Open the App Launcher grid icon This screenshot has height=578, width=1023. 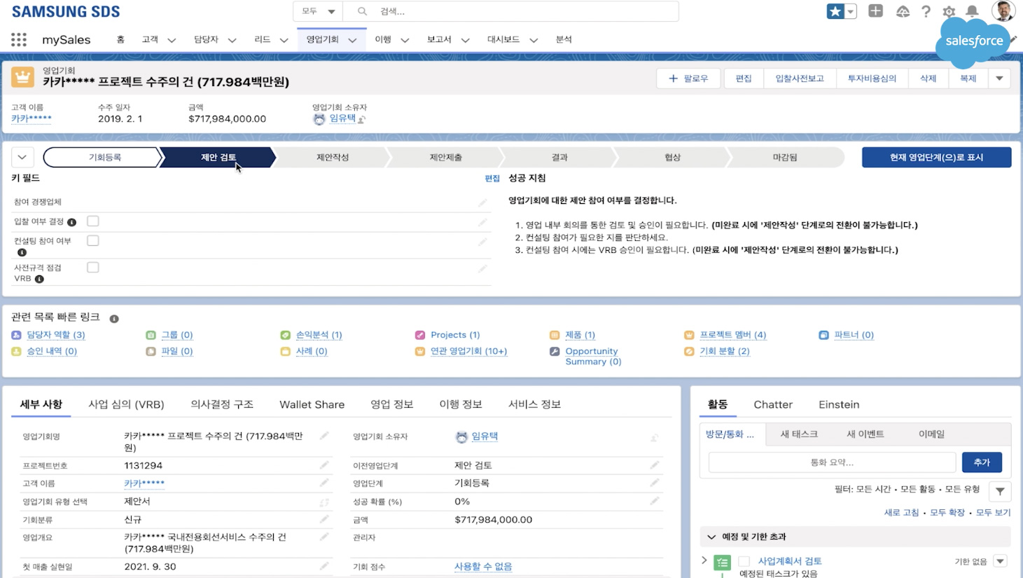pos(19,40)
